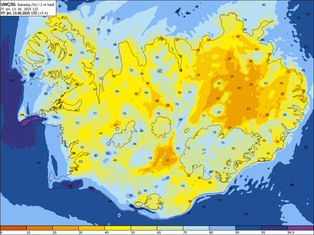Click the map value 53
Image resolution: width=314 pixels, height=235 pixels.
42,110
